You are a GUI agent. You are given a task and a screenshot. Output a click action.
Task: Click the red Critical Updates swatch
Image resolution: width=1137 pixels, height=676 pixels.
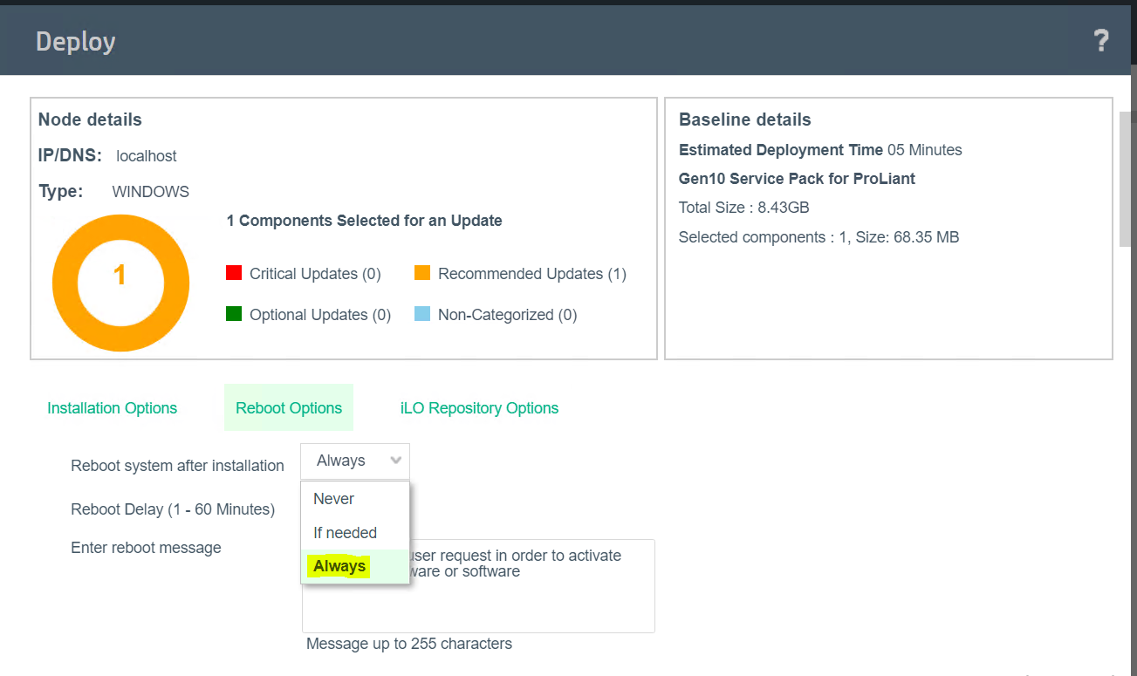point(234,273)
